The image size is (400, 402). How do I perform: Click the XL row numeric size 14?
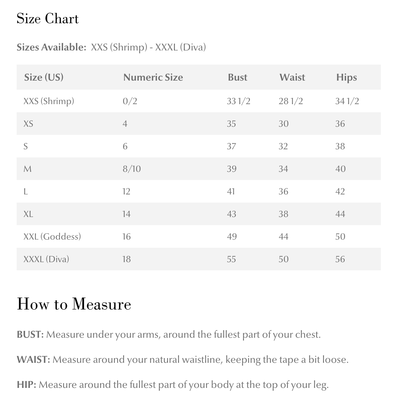click(x=126, y=214)
